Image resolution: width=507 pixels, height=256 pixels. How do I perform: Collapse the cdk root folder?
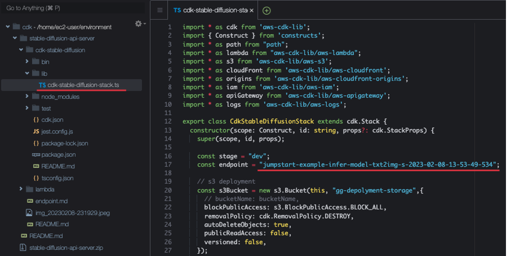8,27
